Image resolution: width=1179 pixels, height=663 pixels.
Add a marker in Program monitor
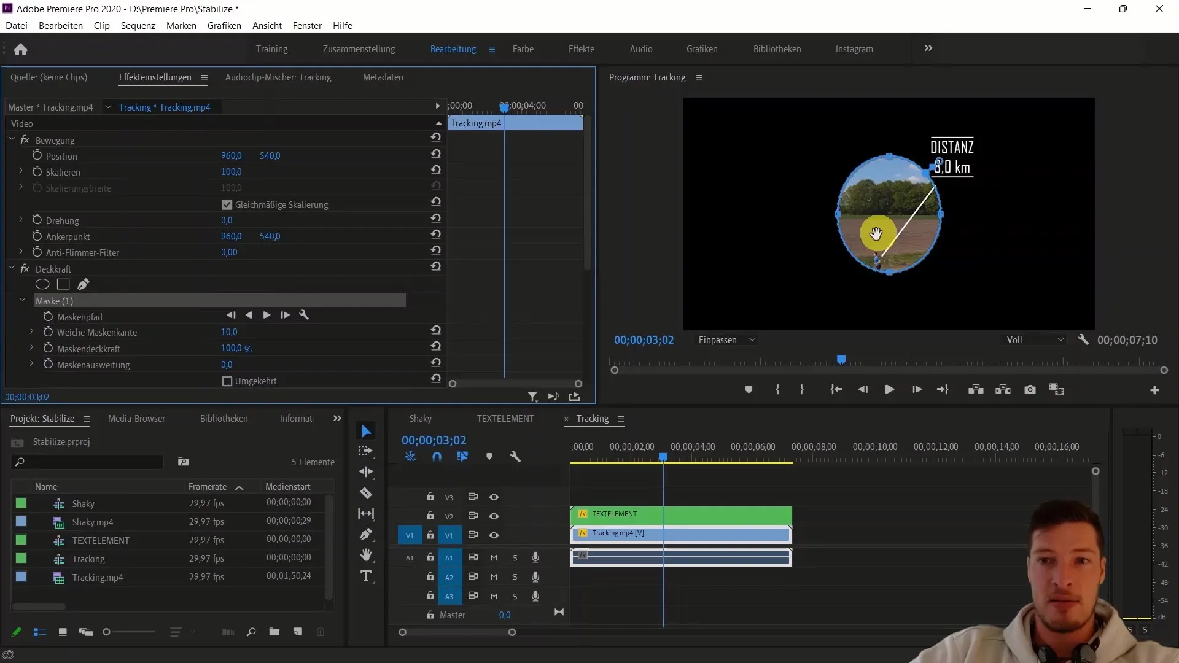tap(748, 390)
